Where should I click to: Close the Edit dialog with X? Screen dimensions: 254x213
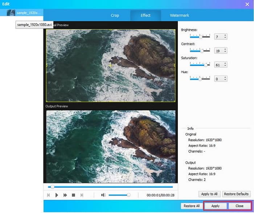point(247,4)
